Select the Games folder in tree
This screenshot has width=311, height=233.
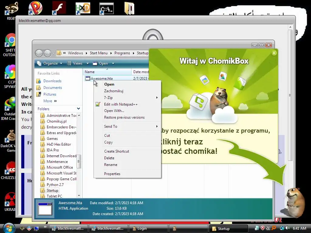coord(52,138)
